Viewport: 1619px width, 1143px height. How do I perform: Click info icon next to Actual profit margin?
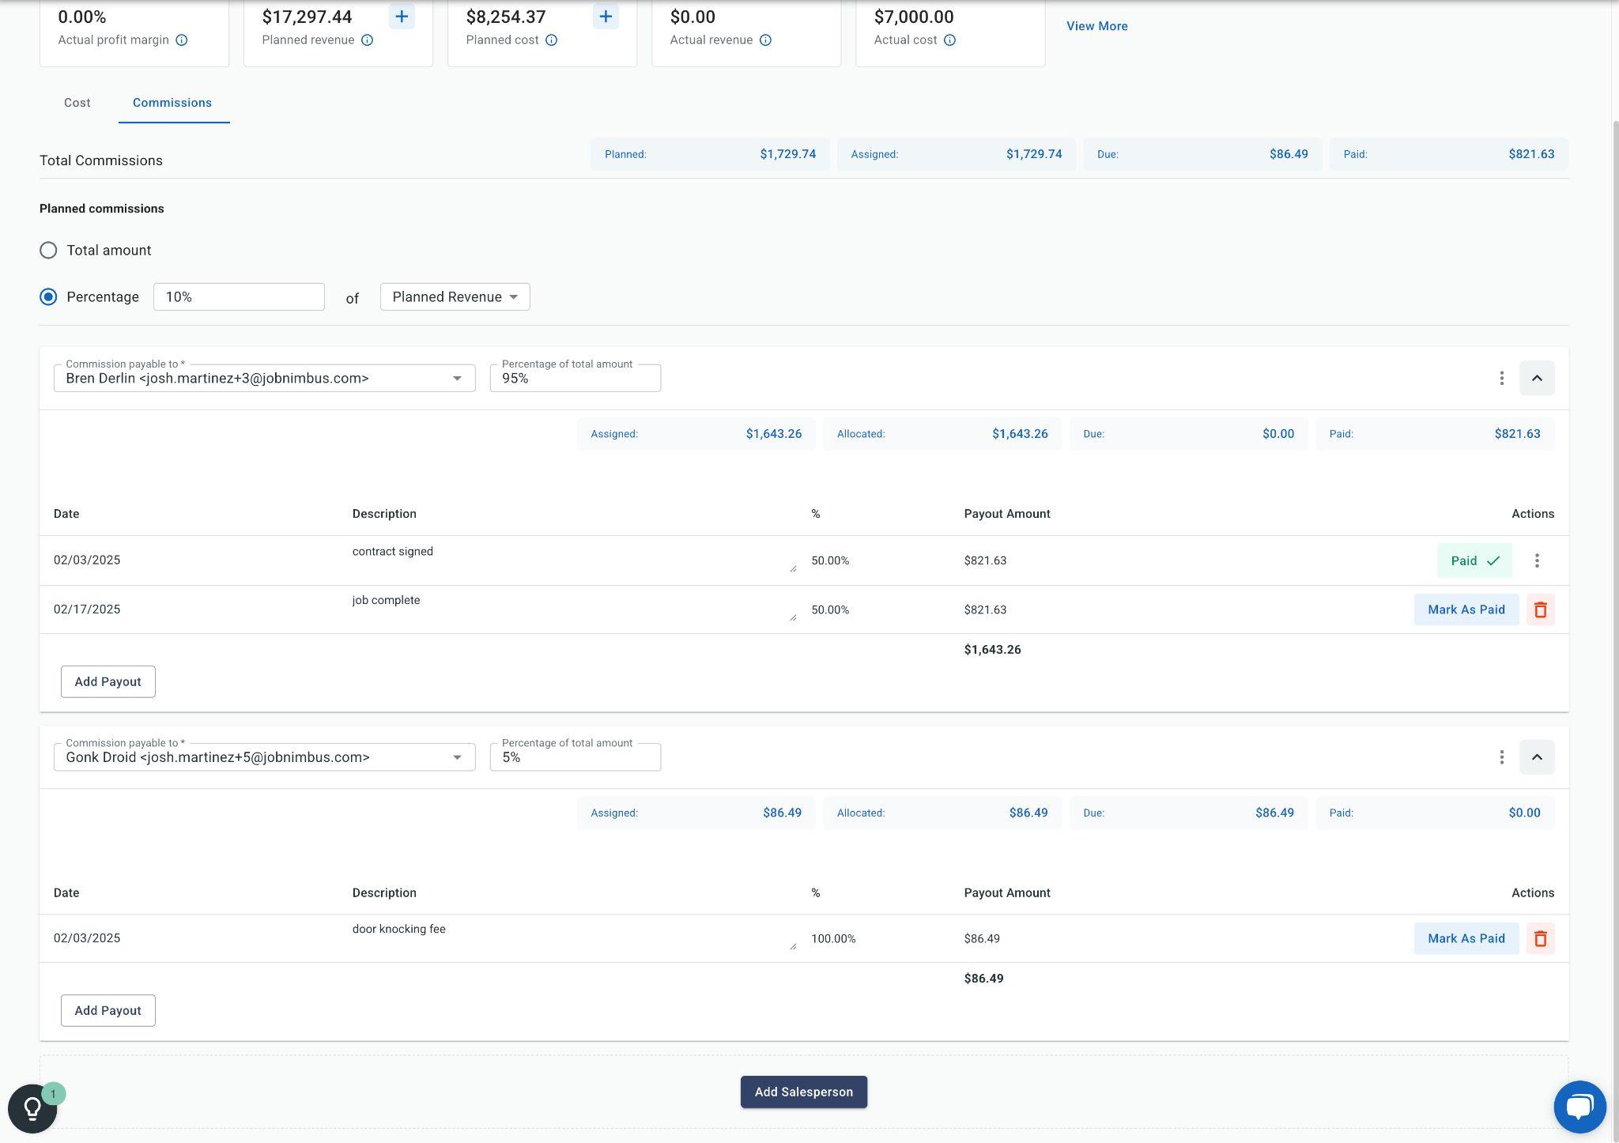pos(182,40)
